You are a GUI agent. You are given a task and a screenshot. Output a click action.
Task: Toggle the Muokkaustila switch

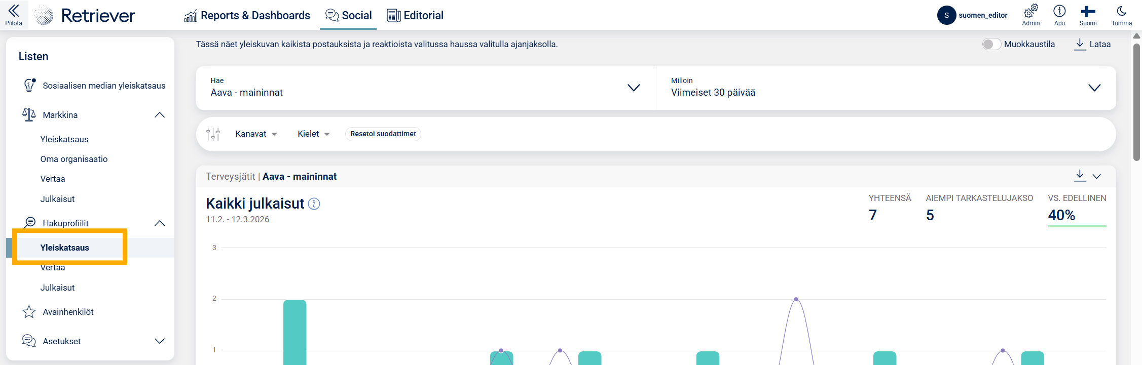[x=991, y=44]
